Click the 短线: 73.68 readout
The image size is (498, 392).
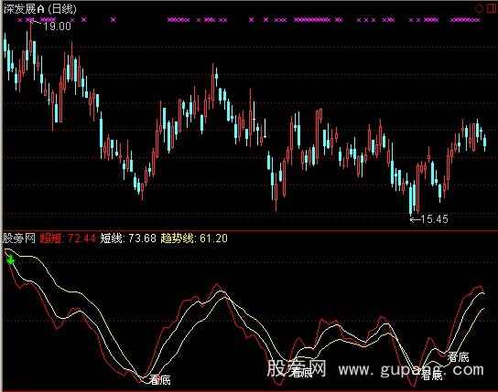tap(128, 238)
